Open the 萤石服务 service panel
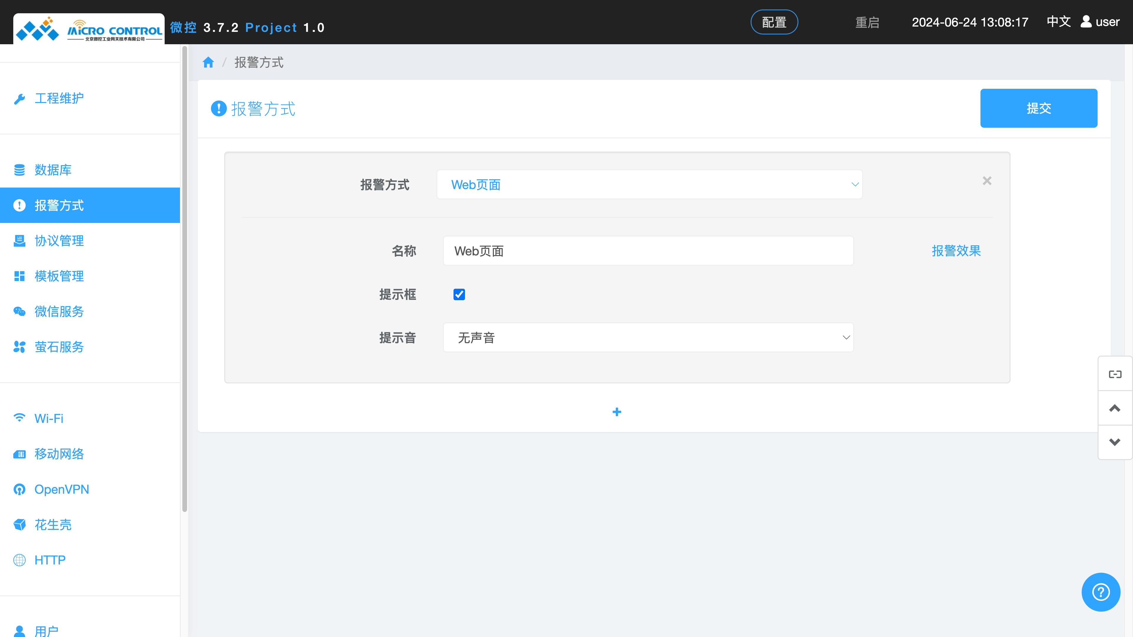The height and width of the screenshot is (637, 1133). 59,347
